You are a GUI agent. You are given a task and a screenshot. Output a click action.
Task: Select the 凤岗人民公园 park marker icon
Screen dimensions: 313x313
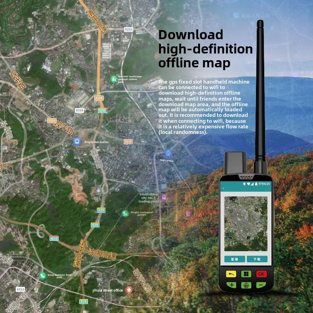[236, 15]
